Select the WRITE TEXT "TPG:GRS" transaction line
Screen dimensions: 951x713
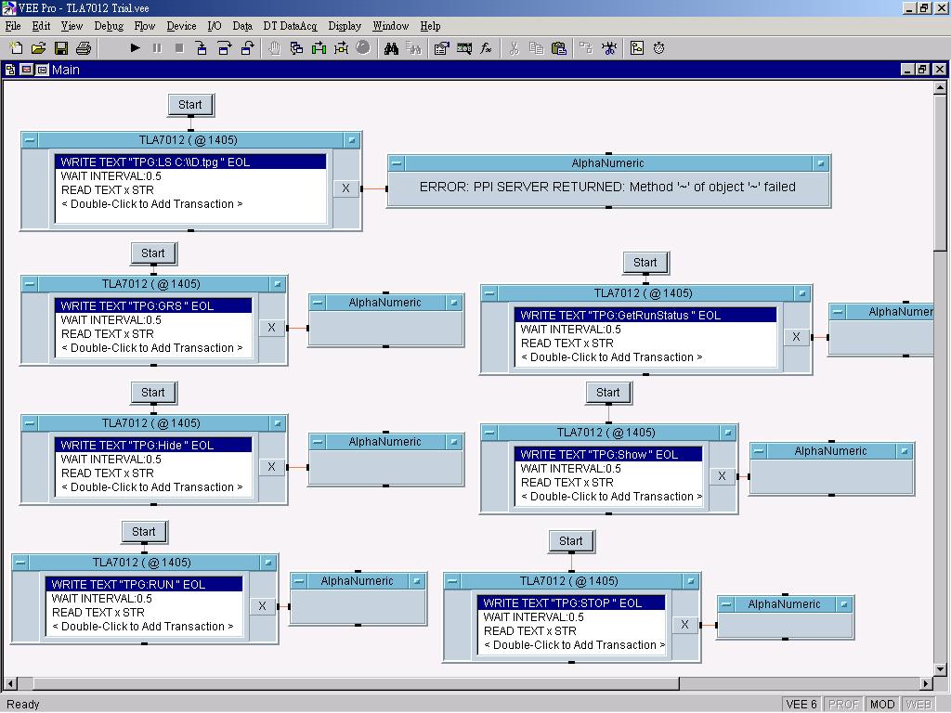(153, 305)
